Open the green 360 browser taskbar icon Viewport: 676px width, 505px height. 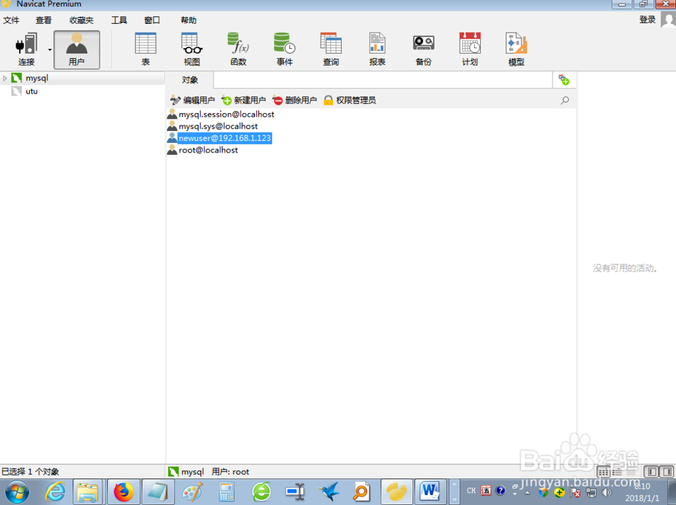pyautogui.click(x=261, y=491)
